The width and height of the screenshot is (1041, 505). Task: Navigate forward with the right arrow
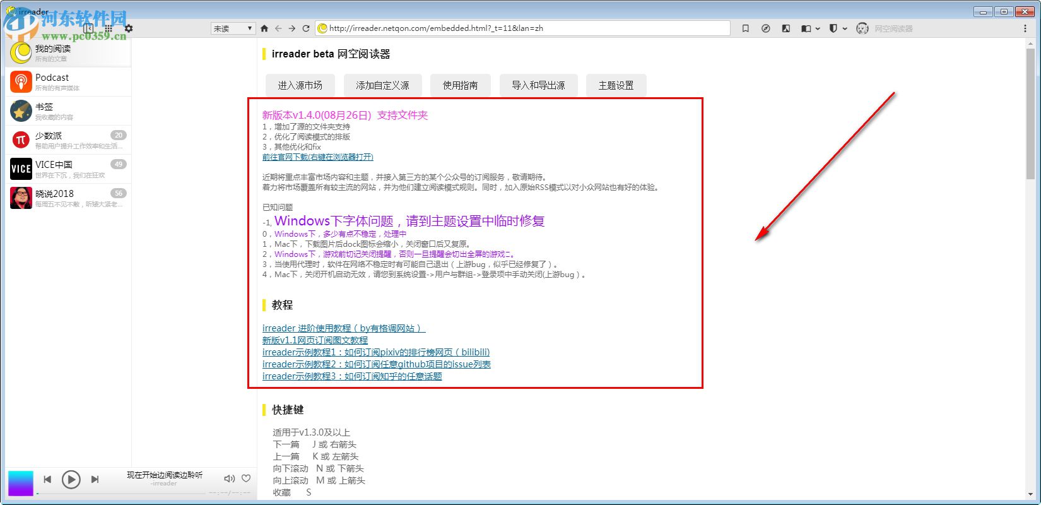(x=292, y=28)
